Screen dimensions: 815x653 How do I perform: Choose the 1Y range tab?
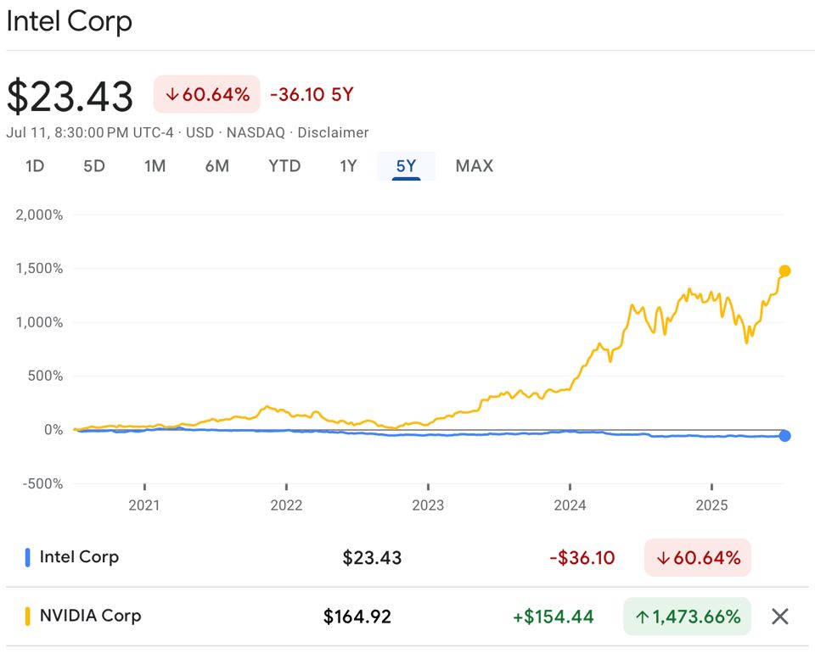(x=348, y=166)
